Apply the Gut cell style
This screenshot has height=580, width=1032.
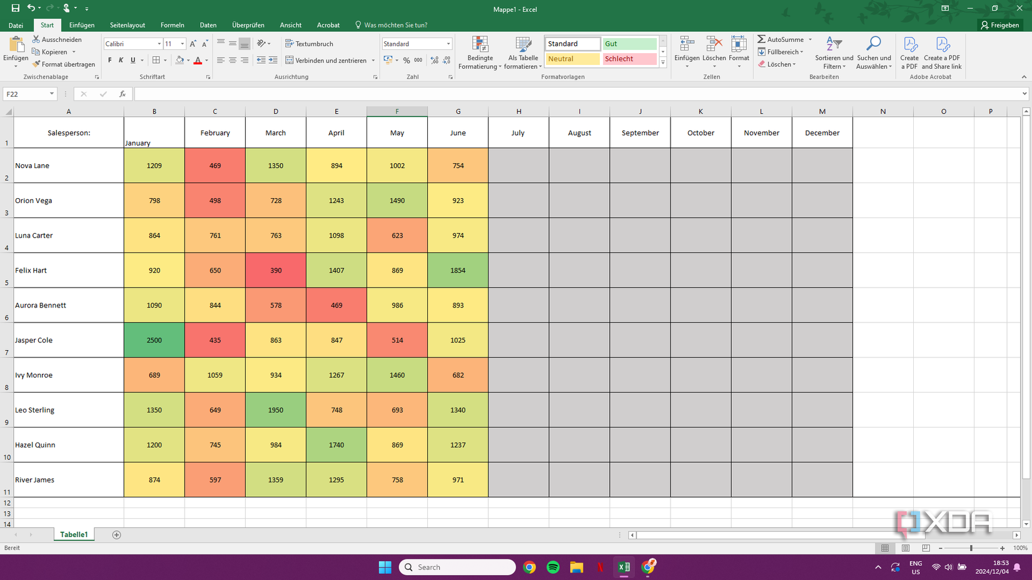click(629, 43)
